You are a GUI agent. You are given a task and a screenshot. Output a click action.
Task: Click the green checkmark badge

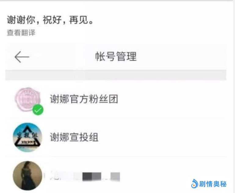tap(38, 110)
